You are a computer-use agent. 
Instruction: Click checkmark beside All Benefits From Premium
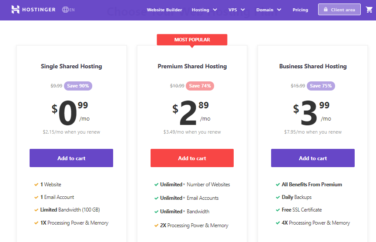(x=278, y=185)
